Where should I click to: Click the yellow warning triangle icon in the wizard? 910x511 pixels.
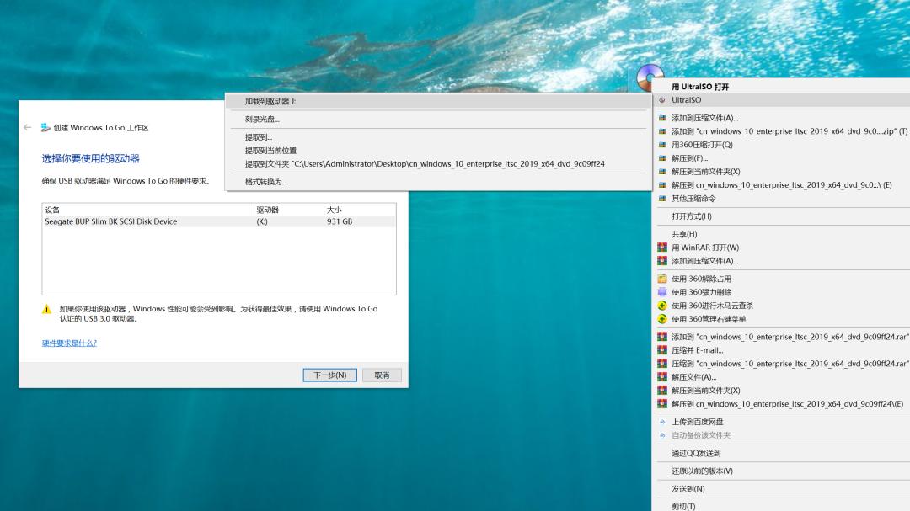pos(47,309)
